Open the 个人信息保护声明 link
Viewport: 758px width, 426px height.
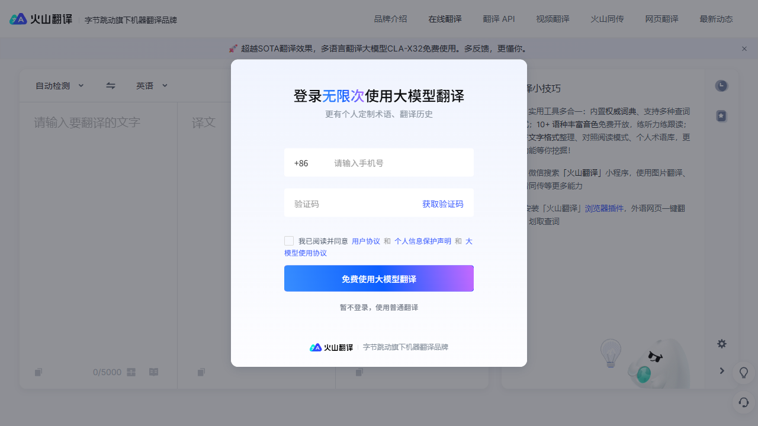(x=423, y=241)
